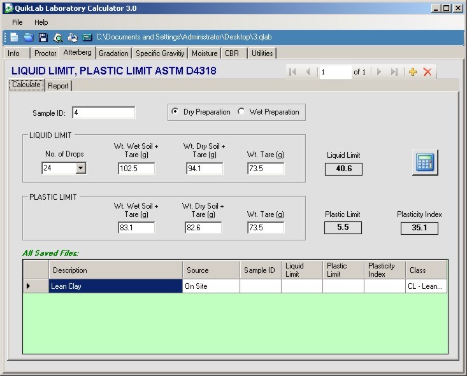The image size is (467, 376).
Task: Switch to the Proctor tab
Action: (45, 53)
